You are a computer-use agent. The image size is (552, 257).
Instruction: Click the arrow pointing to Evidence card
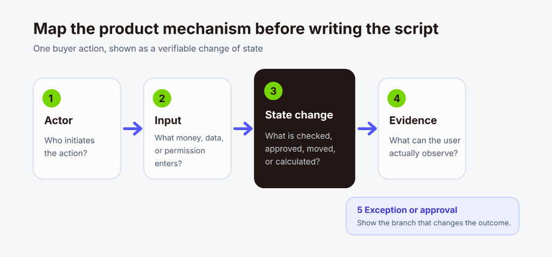coord(367,129)
